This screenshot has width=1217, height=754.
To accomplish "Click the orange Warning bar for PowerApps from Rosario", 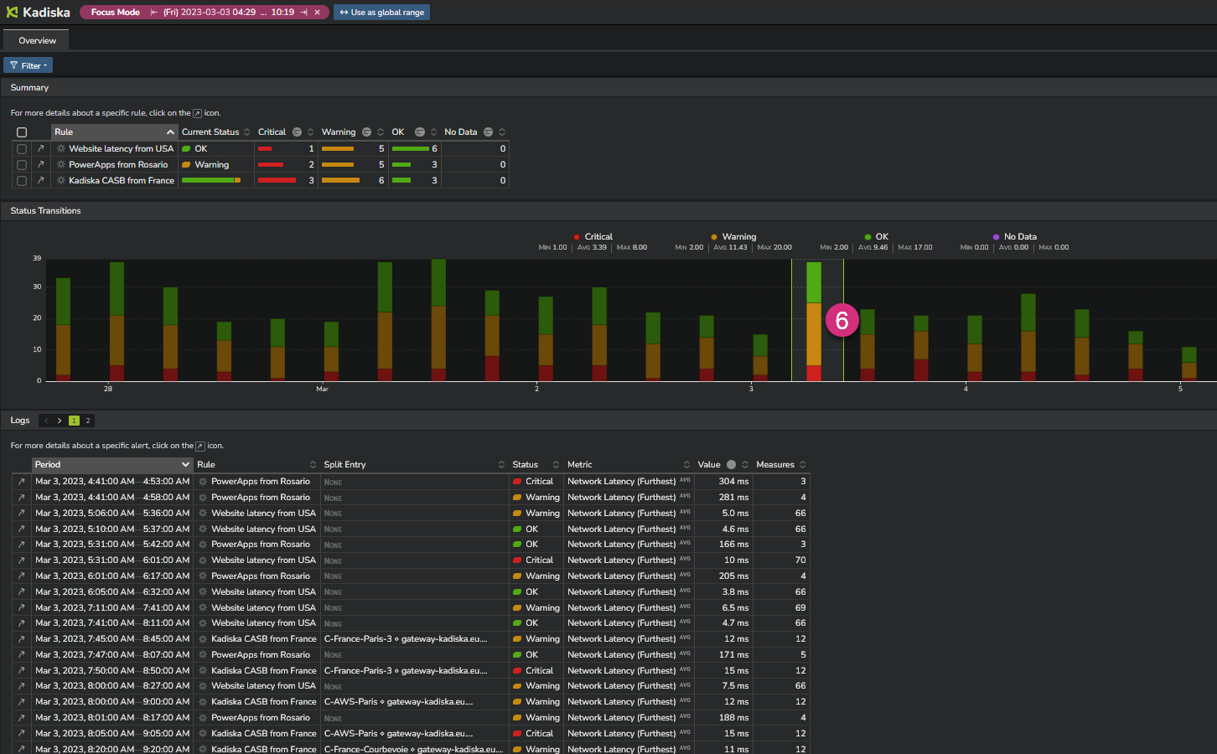I will [338, 165].
